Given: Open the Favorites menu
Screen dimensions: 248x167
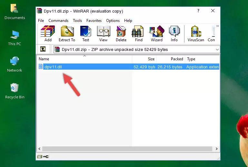Looking at the screenshot, I should click(94, 21).
